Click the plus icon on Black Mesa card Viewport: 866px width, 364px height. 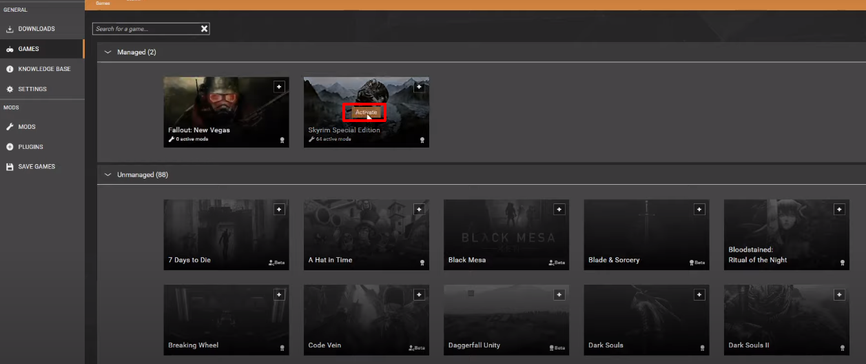coord(559,209)
